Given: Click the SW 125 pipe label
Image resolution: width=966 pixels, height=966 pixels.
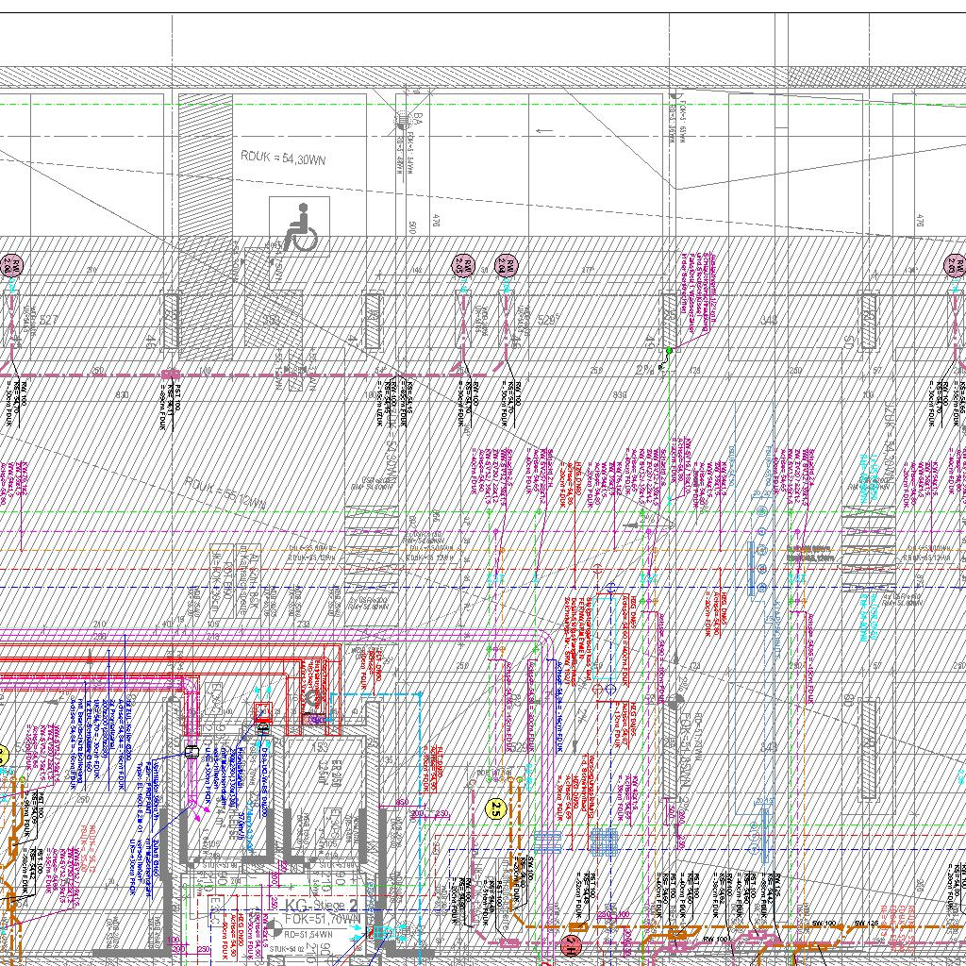Looking at the screenshot, I should [x=864, y=923].
